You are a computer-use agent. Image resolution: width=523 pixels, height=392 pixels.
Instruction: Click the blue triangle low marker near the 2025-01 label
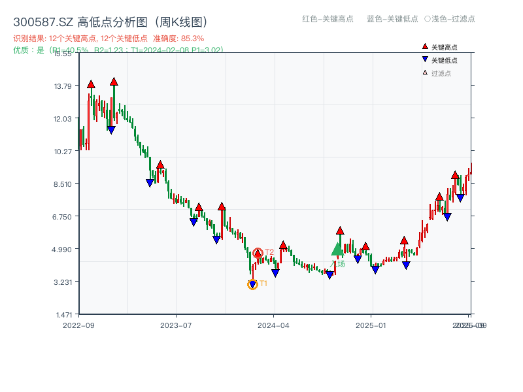click(375, 268)
